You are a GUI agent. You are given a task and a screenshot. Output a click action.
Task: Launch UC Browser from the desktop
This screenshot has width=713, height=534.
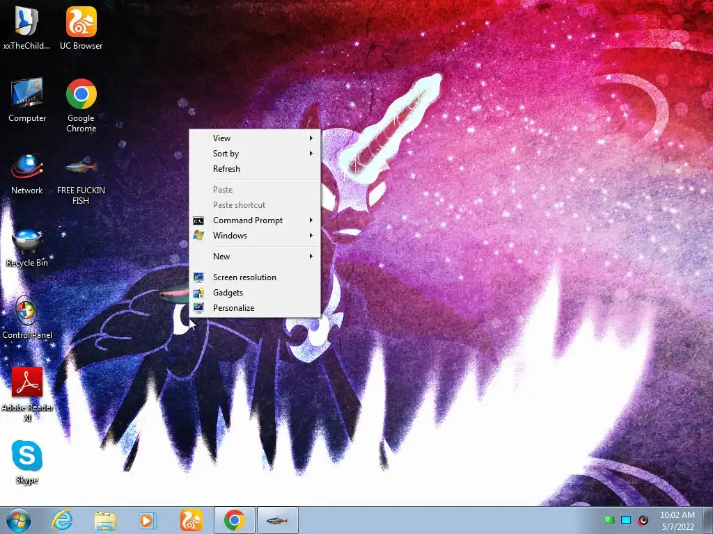click(x=81, y=28)
